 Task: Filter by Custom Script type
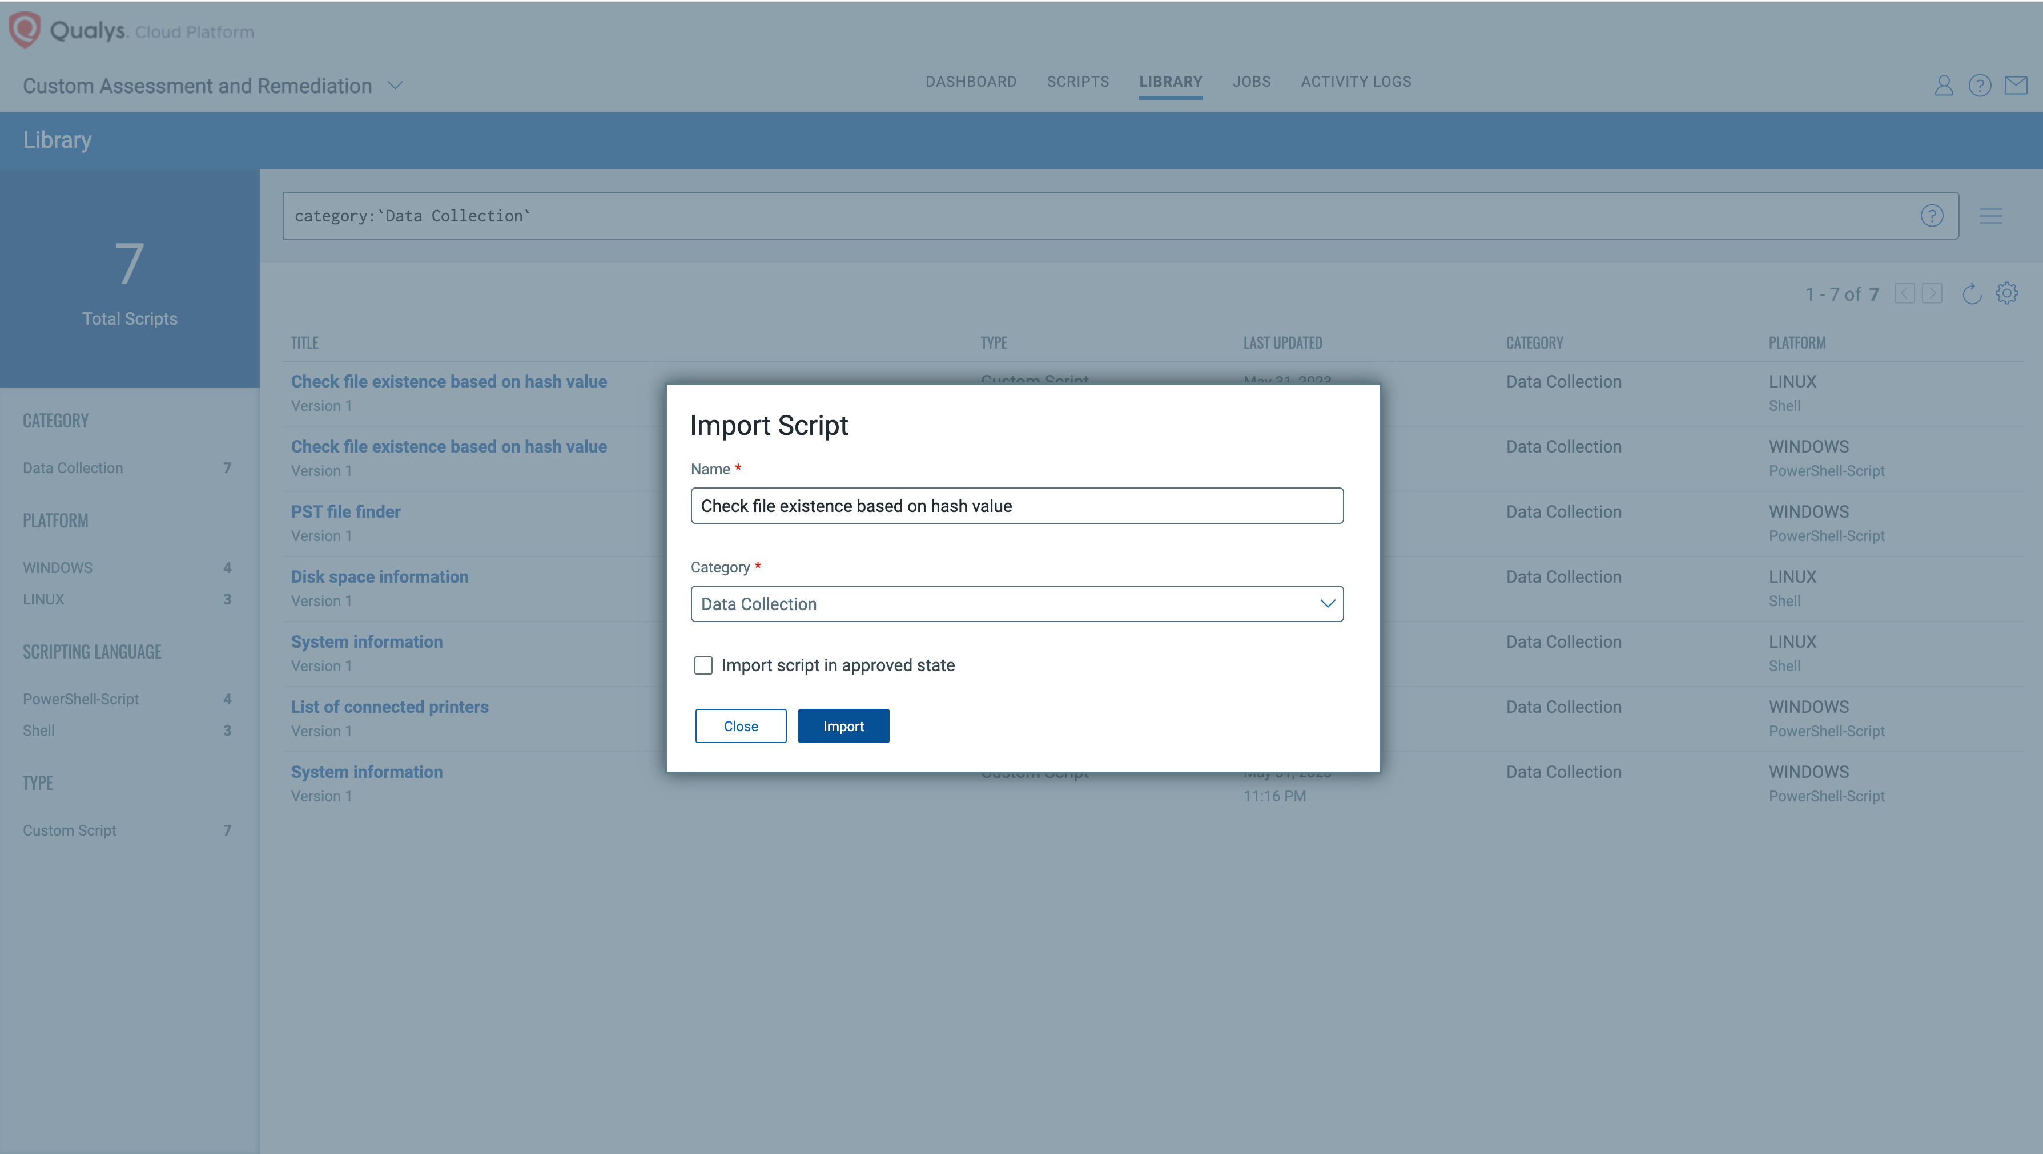click(x=70, y=830)
